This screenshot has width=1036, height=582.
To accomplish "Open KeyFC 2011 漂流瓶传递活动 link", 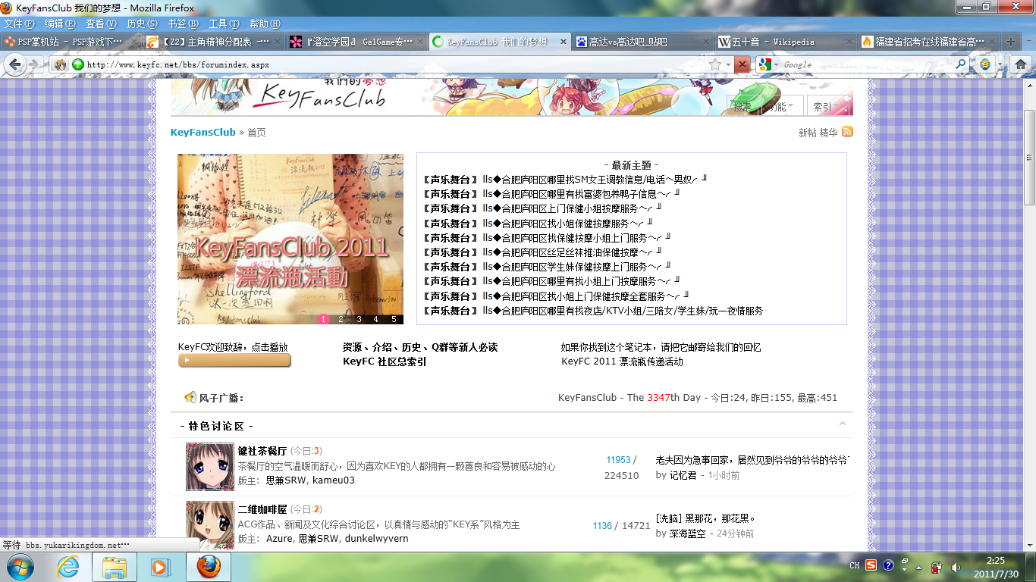I will pyautogui.click(x=622, y=361).
